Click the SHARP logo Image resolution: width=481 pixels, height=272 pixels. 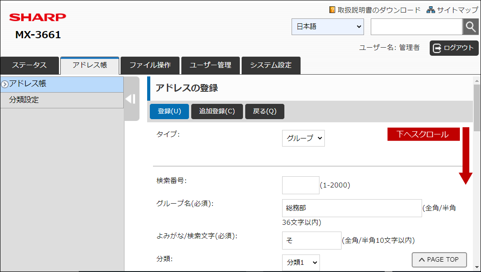coord(37,17)
